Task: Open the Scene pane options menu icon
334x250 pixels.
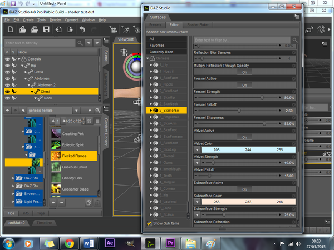Action: [x=106, y=40]
